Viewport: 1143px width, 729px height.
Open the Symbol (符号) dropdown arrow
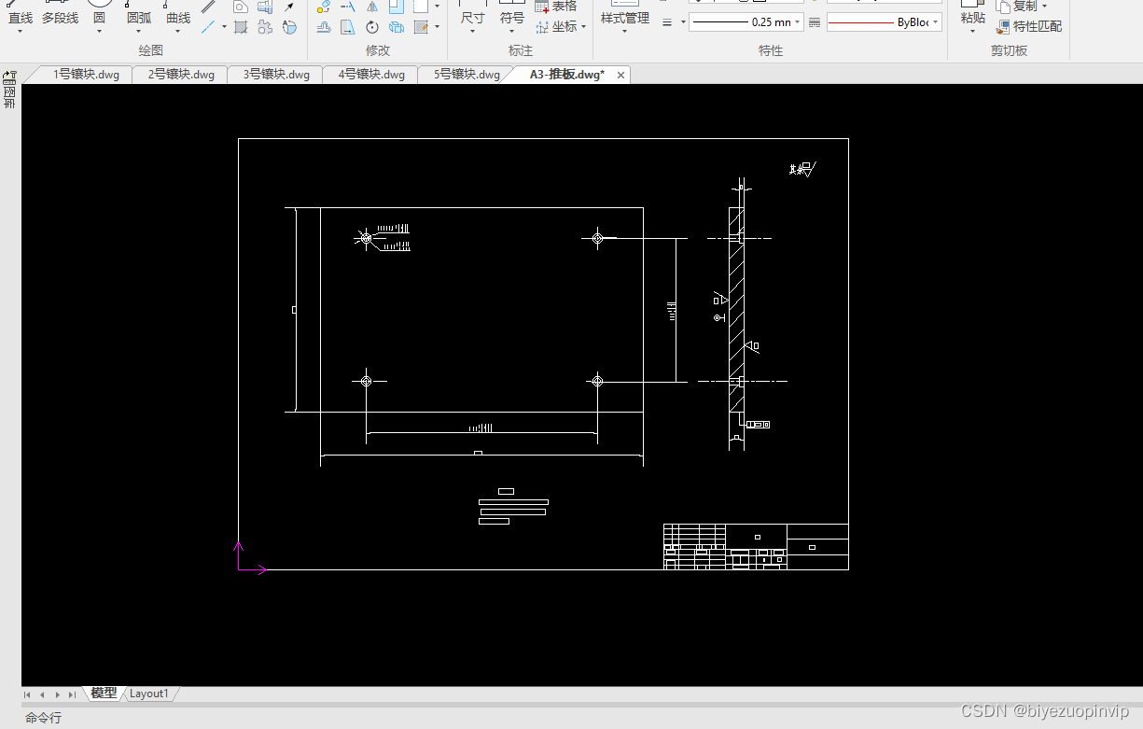511,32
